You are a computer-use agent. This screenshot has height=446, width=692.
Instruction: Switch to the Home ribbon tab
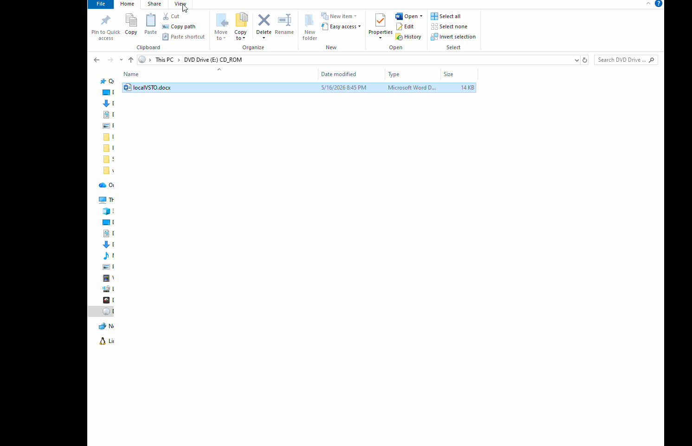click(127, 4)
